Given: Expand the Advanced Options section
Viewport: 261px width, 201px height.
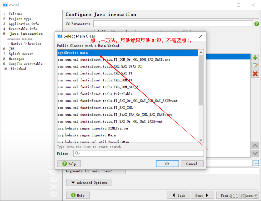Looking at the screenshot, I should pyautogui.click(x=89, y=182).
